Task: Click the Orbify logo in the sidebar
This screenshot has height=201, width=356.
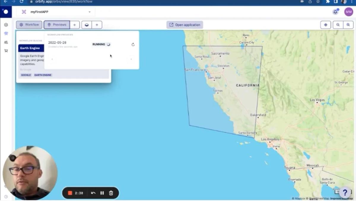Action: pyautogui.click(x=6, y=12)
